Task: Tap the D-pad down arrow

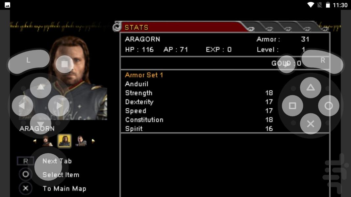Action: click(x=40, y=124)
